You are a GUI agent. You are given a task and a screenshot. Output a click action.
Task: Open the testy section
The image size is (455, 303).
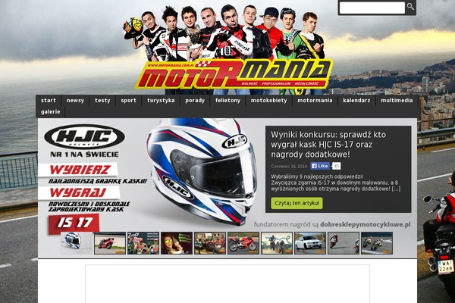tap(102, 101)
